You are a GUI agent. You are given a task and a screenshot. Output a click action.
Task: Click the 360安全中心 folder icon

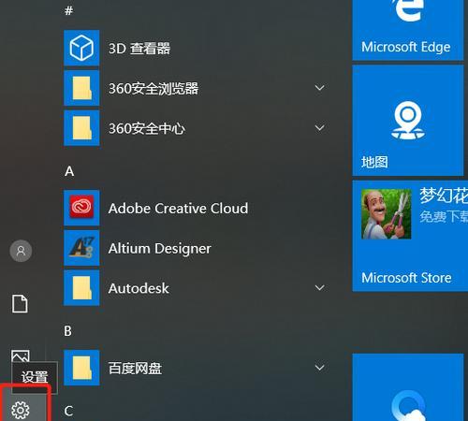point(81,128)
